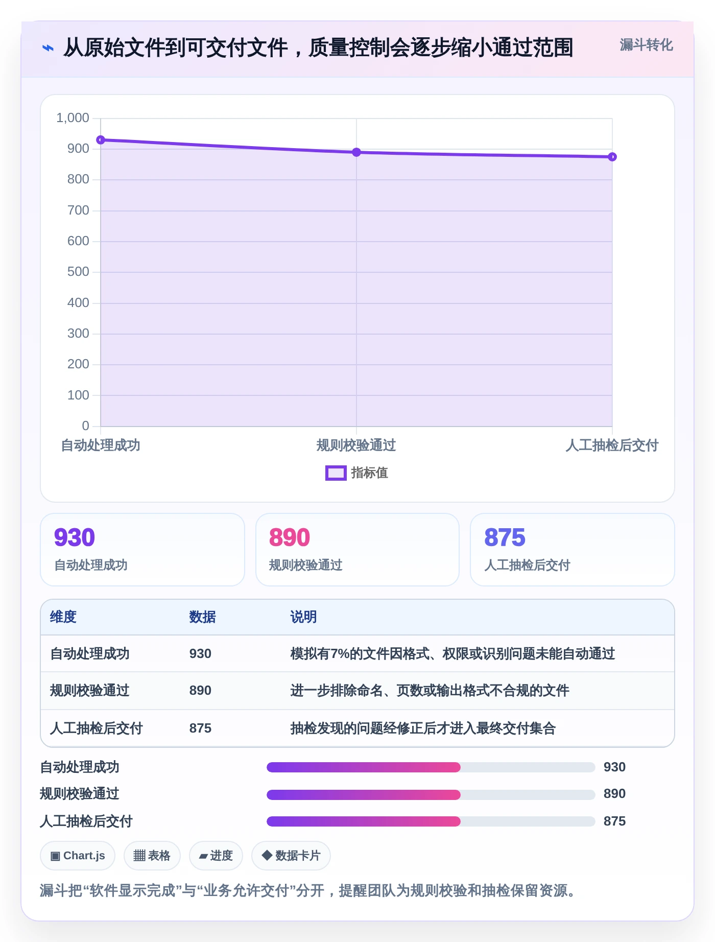
Task: Toggle the 指标值 legend swatch
Action: [x=336, y=473]
